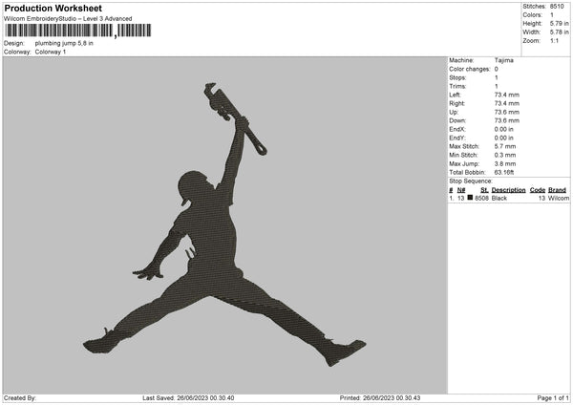573x405 pixels.
Task: Select the Max Stitch value "5.7 mm"
Action: [505, 146]
